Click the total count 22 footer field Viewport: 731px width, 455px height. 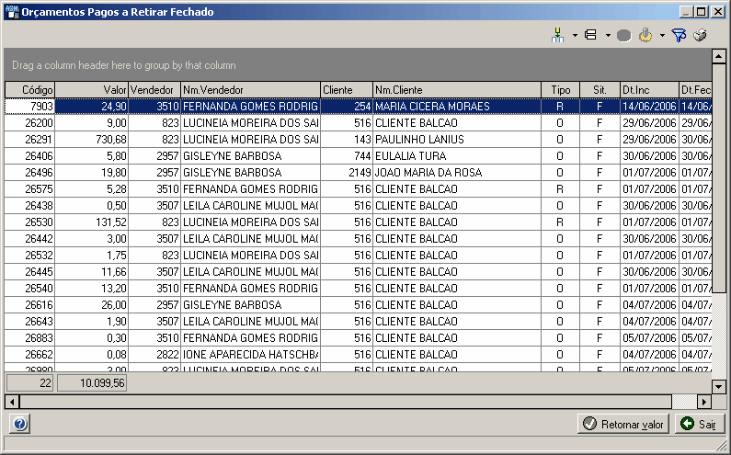tap(29, 383)
